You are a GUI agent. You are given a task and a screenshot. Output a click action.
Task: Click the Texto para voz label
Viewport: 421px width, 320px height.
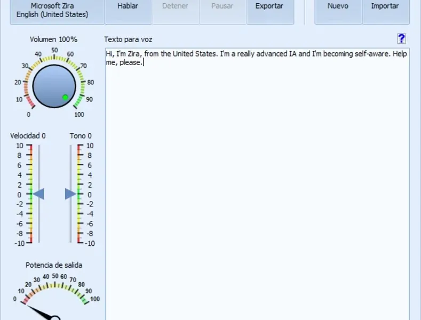click(x=128, y=39)
